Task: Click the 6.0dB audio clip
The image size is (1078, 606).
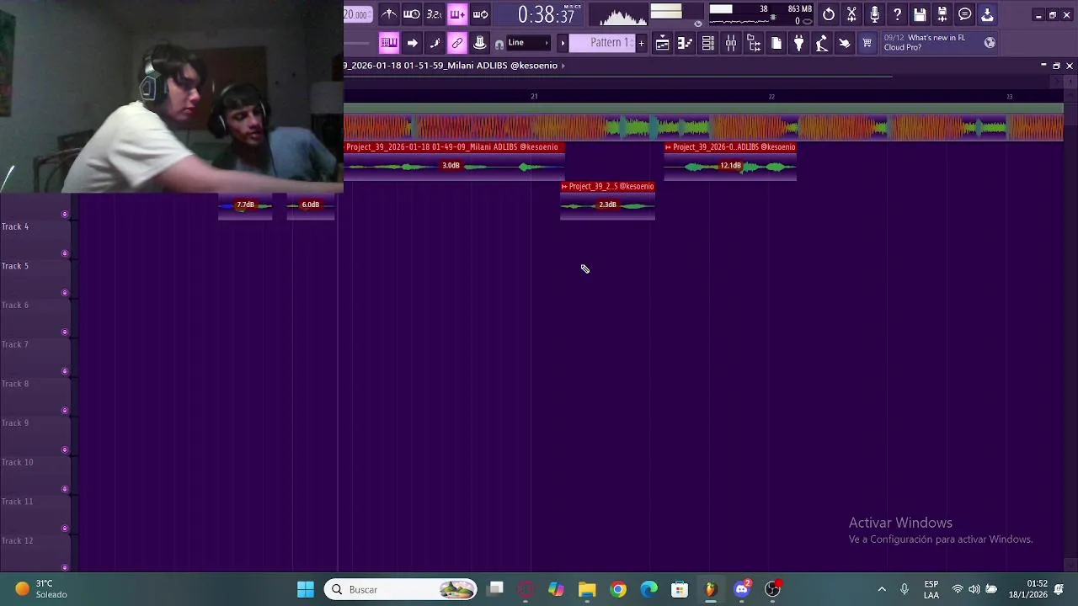Action: point(311,207)
